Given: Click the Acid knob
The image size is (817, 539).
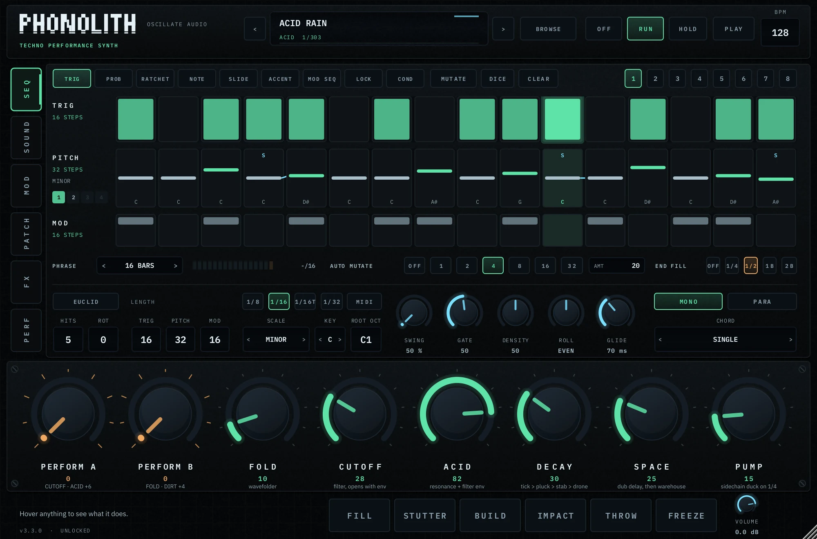Looking at the screenshot, I should (x=457, y=414).
